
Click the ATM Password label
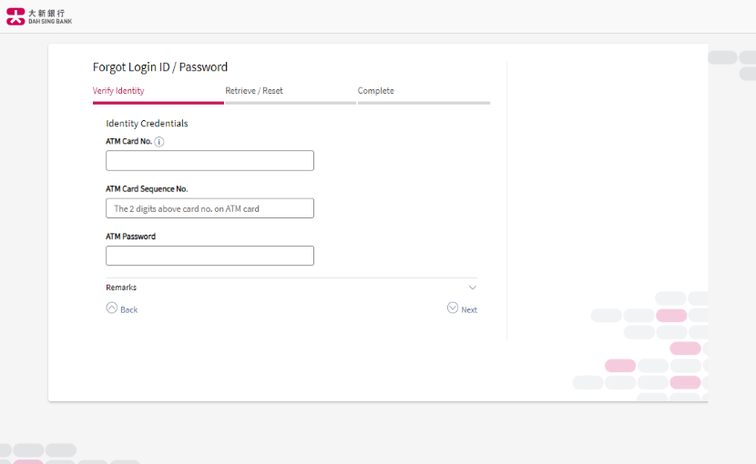pos(130,237)
